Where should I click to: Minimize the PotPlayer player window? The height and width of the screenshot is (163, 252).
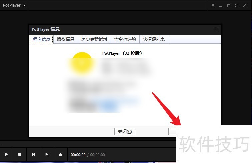(221, 6)
